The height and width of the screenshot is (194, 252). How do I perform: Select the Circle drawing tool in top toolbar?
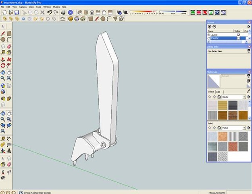coord(103,19)
